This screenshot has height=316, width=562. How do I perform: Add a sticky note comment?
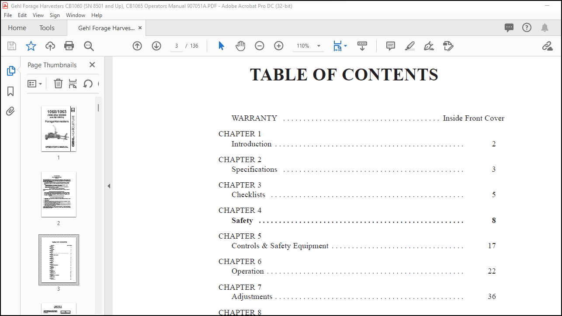[x=391, y=46]
